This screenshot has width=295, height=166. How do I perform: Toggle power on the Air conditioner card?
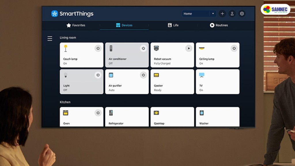[143, 48]
